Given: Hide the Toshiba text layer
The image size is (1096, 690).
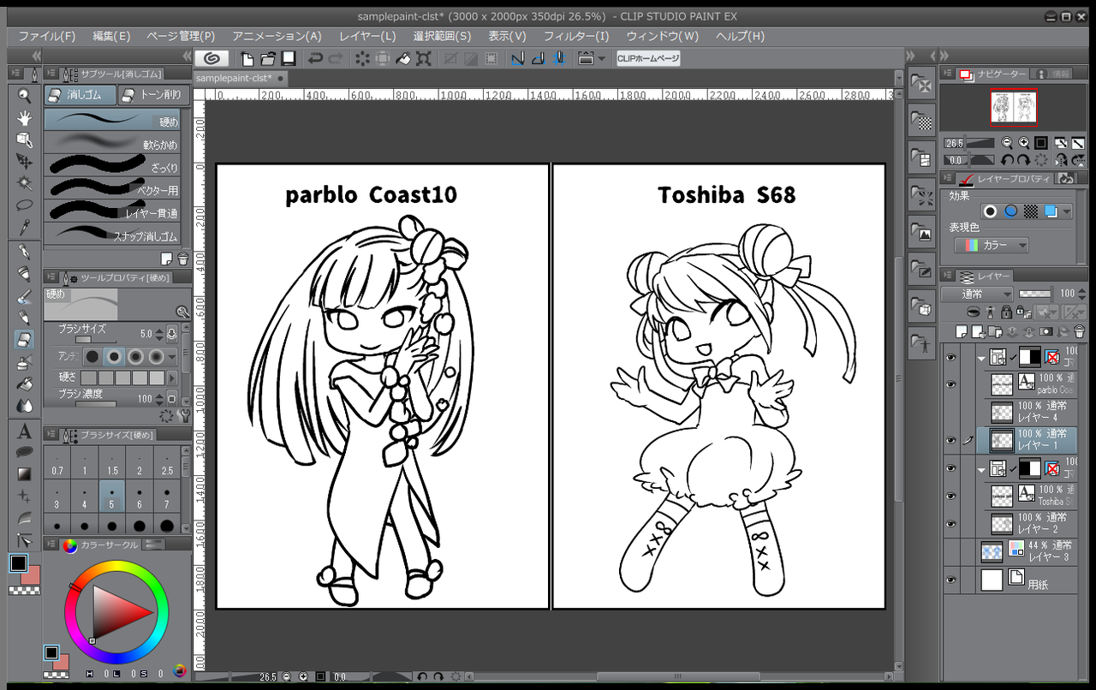Looking at the screenshot, I should [950, 496].
